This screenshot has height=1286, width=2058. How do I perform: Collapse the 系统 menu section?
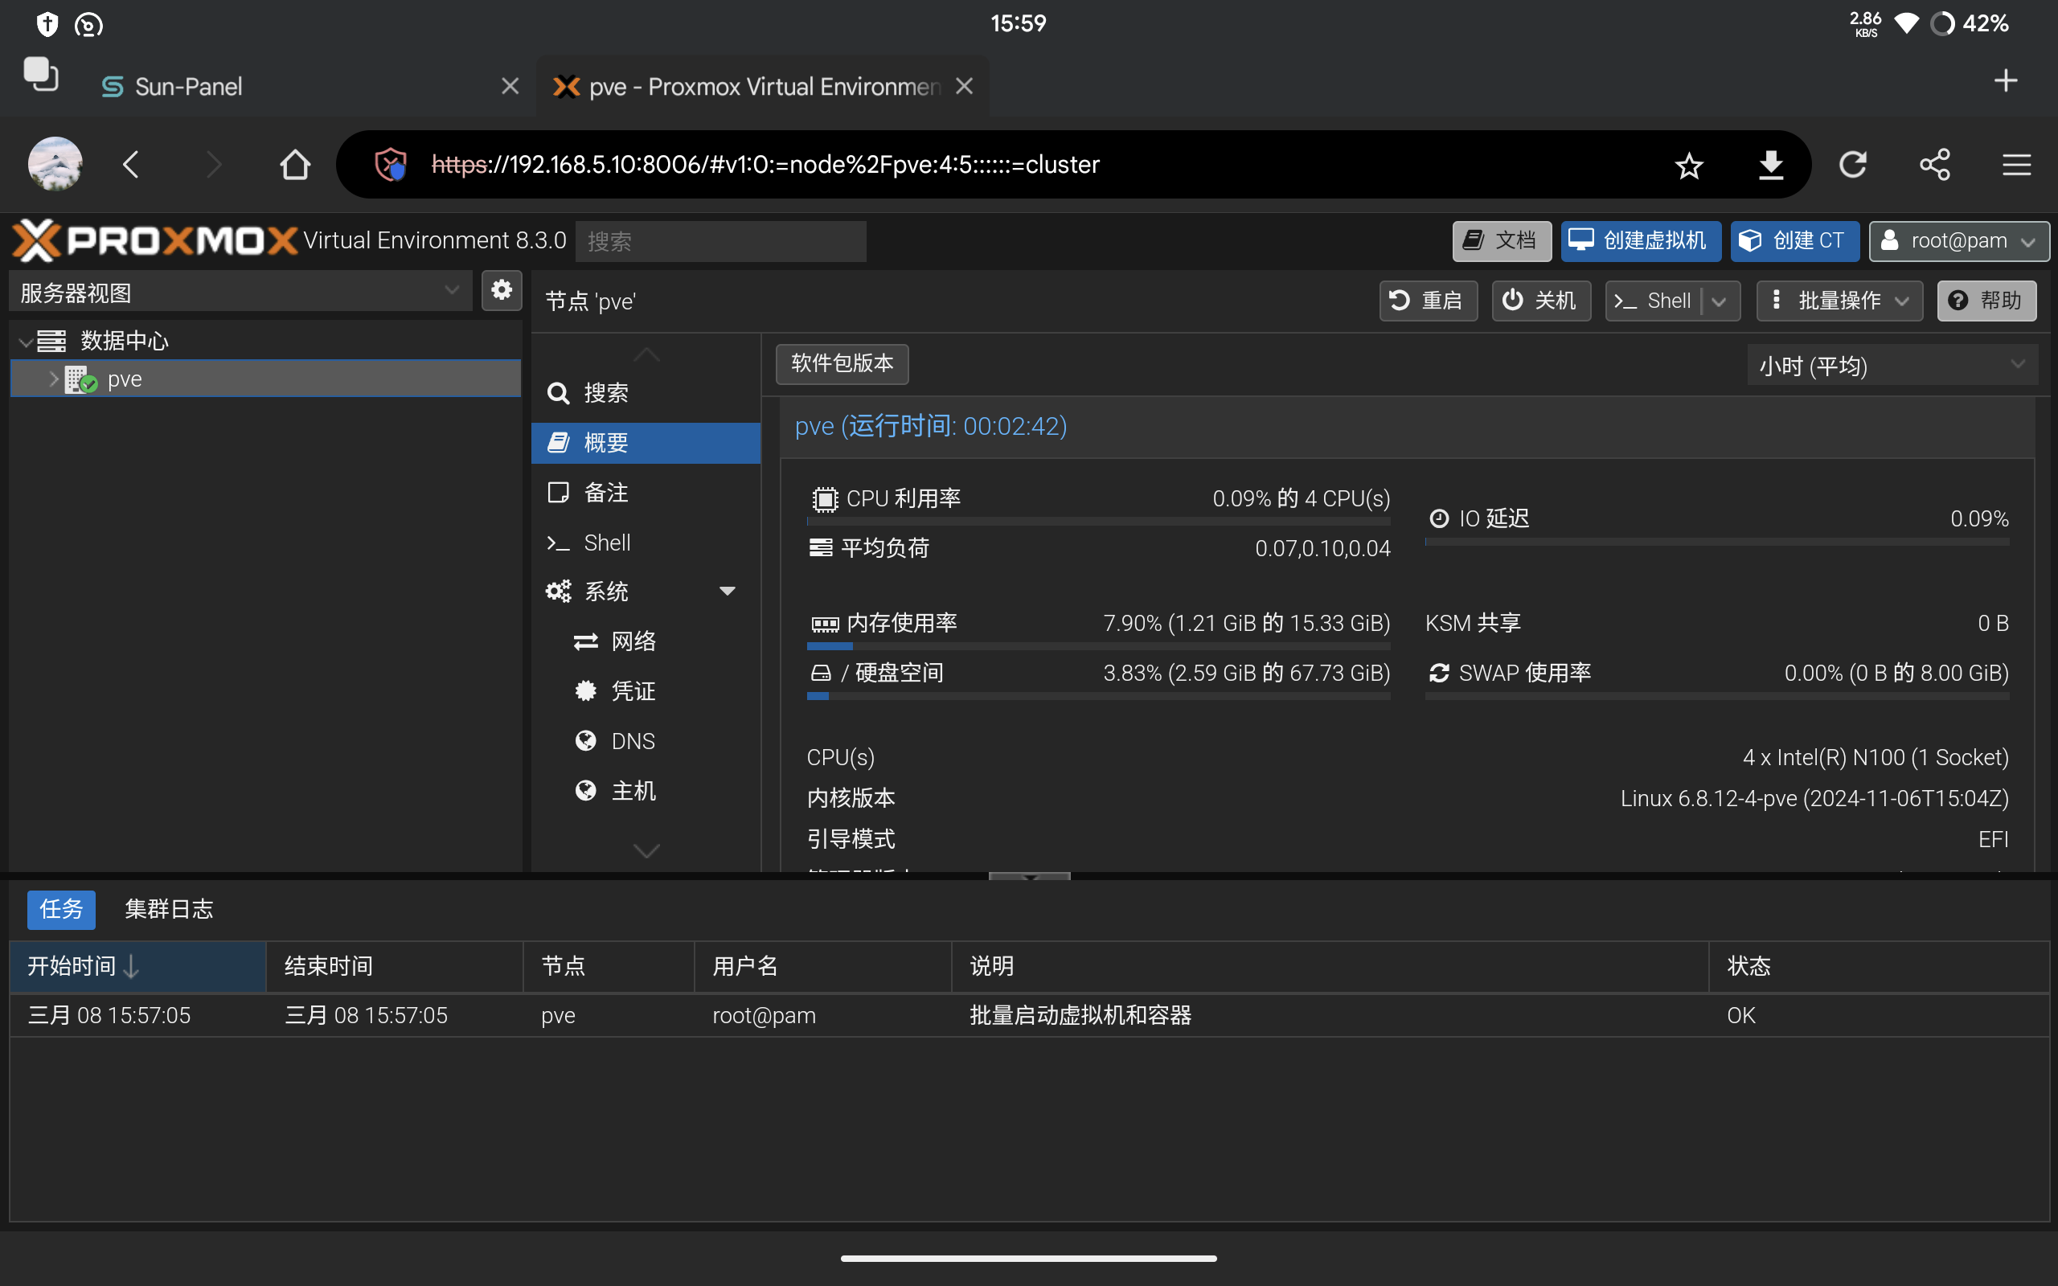727,591
